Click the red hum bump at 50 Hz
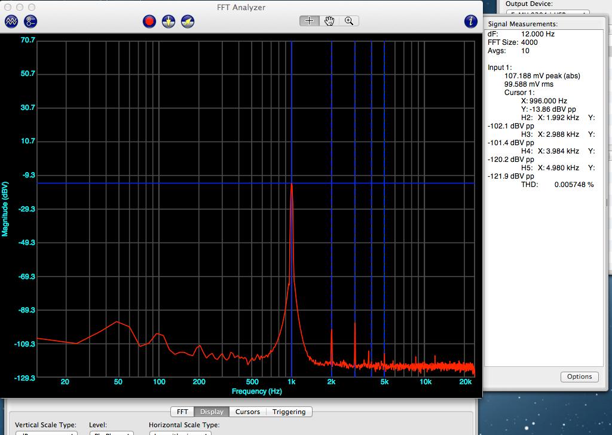This screenshot has width=612, height=435. pos(117,322)
